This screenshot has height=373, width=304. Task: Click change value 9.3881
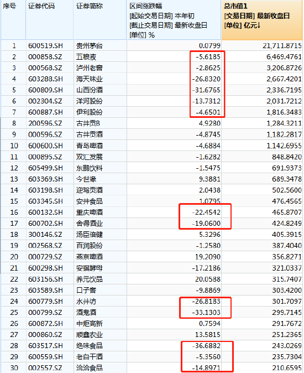[x=209, y=179]
